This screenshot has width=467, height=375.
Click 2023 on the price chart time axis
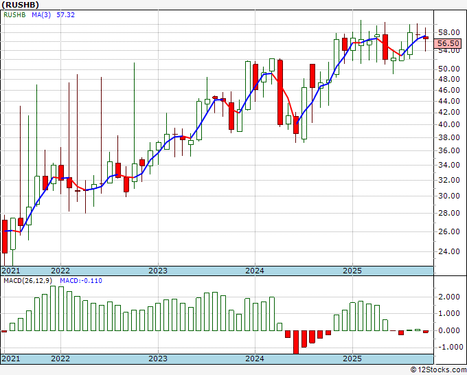point(158,271)
